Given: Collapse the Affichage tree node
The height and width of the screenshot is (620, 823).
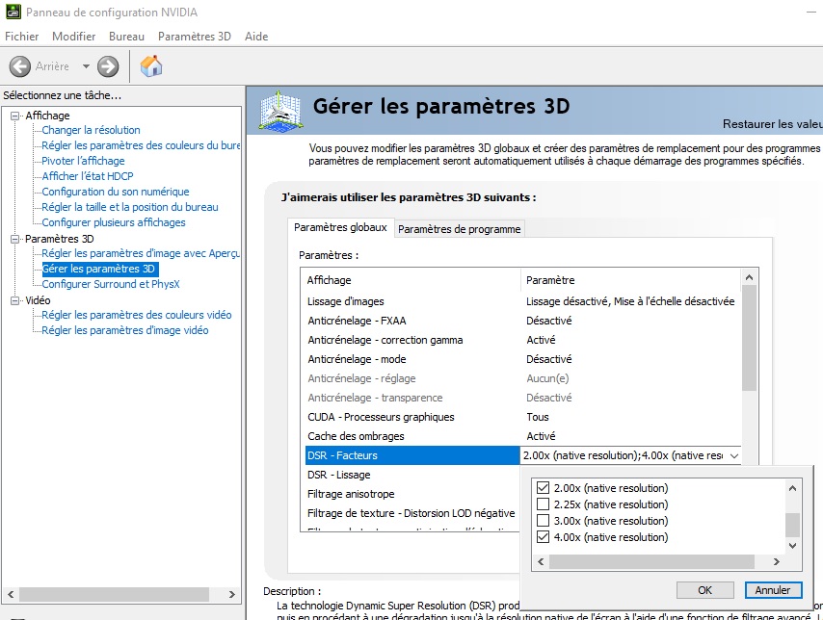Looking at the screenshot, I should tap(15, 116).
